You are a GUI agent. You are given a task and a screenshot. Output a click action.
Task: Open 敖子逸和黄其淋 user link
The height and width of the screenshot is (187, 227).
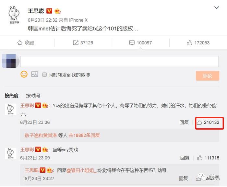tap(41, 135)
